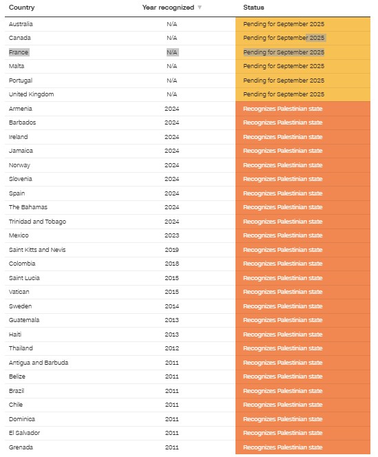
Task: Sort by Year recognized header
Action: (168, 8)
